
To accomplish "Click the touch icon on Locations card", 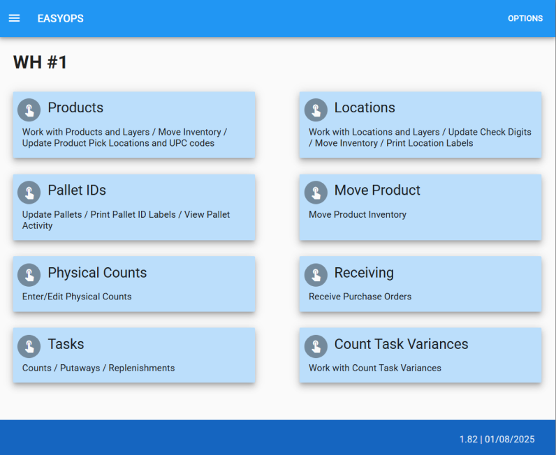I will [316, 110].
